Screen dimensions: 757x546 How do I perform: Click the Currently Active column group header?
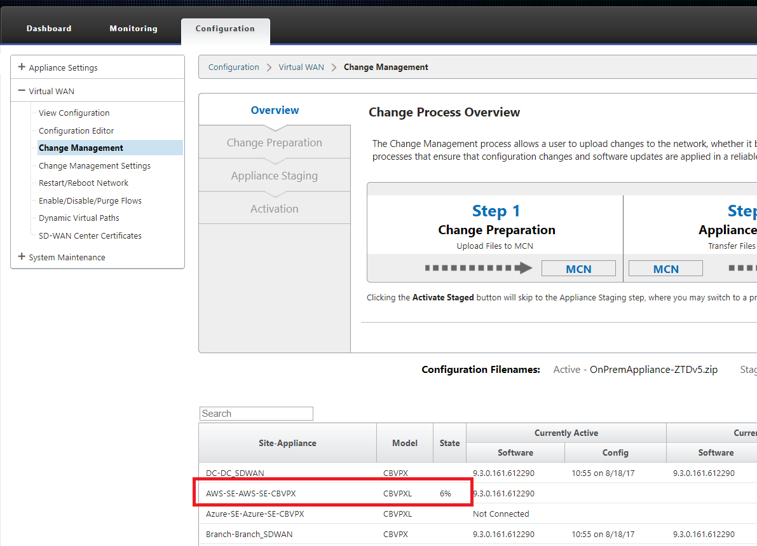pos(566,433)
